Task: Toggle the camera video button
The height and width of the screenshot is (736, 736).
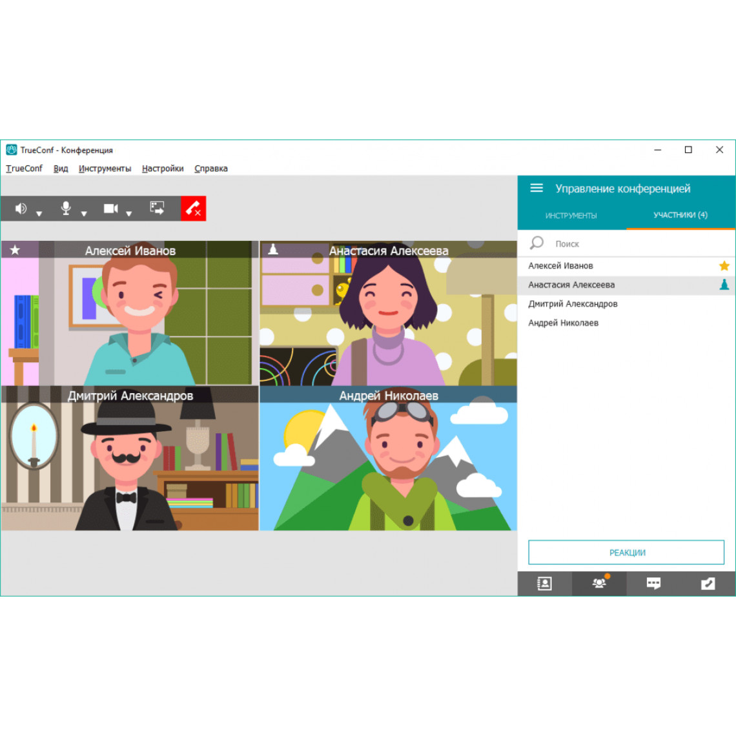Action: point(111,209)
